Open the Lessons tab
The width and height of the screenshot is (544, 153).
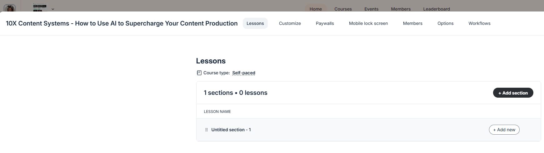[255, 23]
